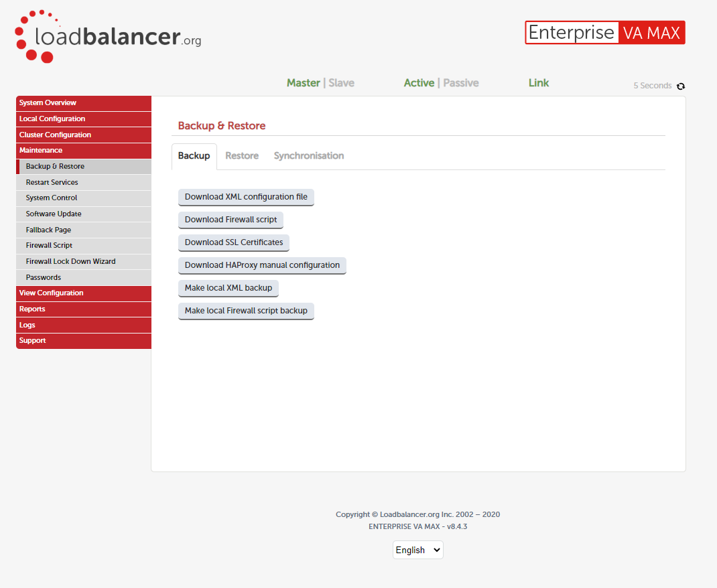Click the loadbalancer.org logo
The height and width of the screenshot is (588, 717).
(107, 36)
